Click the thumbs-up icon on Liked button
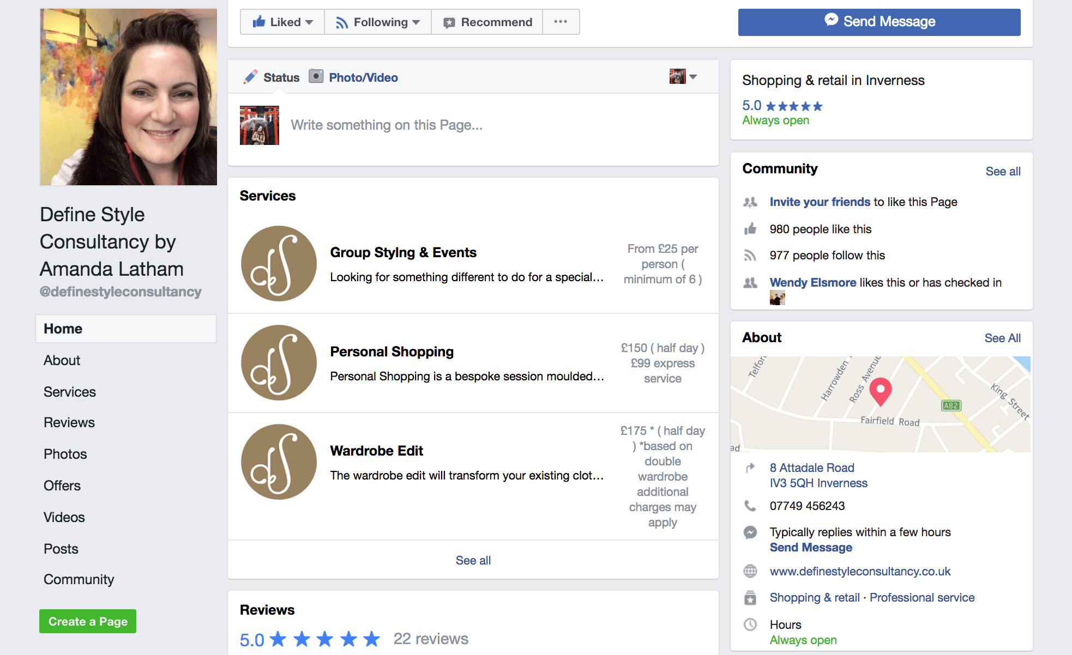 (258, 22)
